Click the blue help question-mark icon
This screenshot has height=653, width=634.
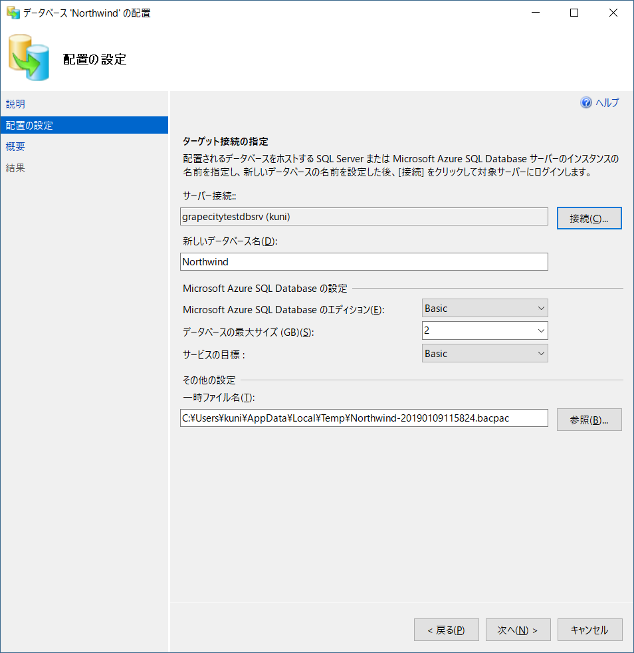coord(585,102)
